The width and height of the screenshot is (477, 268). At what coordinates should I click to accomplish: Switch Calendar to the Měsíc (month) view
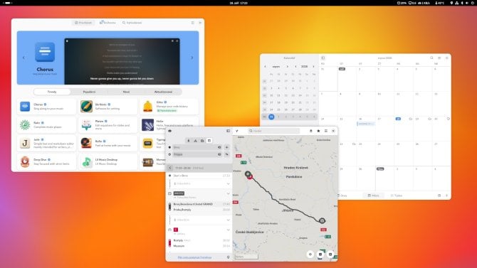click(374, 195)
